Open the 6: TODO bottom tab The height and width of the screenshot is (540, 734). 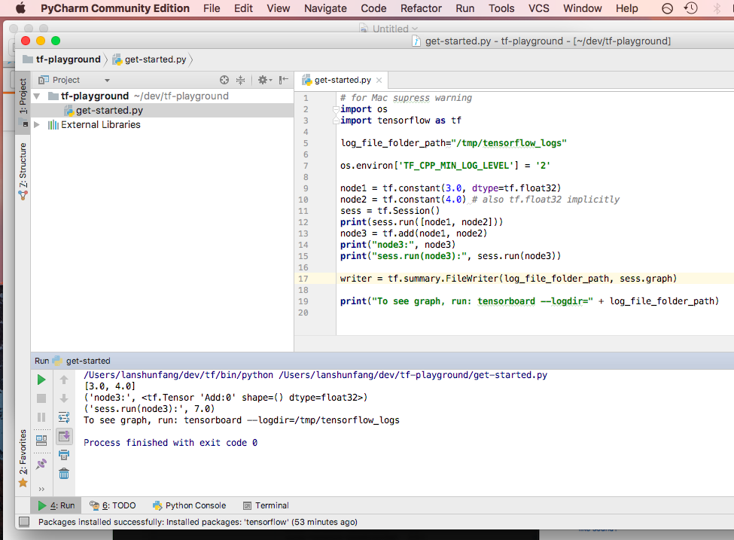[x=113, y=505]
